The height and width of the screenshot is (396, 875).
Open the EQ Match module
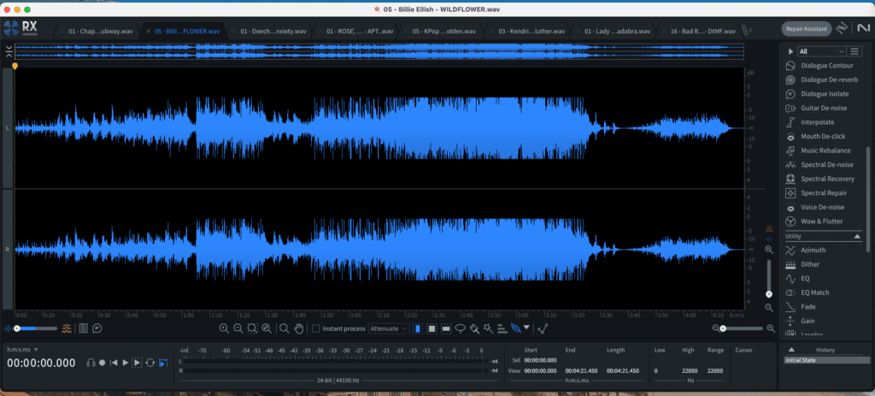[x=807, y=293]
